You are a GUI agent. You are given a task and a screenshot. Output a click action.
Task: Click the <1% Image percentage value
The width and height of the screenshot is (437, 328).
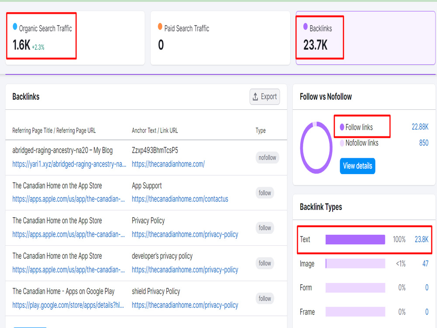(x=401, y=264)
